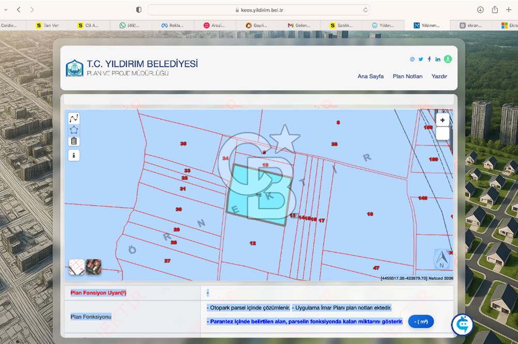The width and height of the screenshot is (518, 344).
Task: Open the map info tool
Action: click(74, 155)
